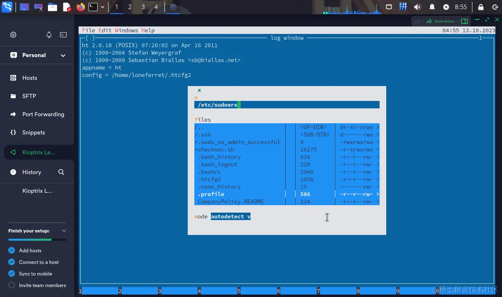
Task: Click the search icon beside History
Action: (x=61, y=172)
